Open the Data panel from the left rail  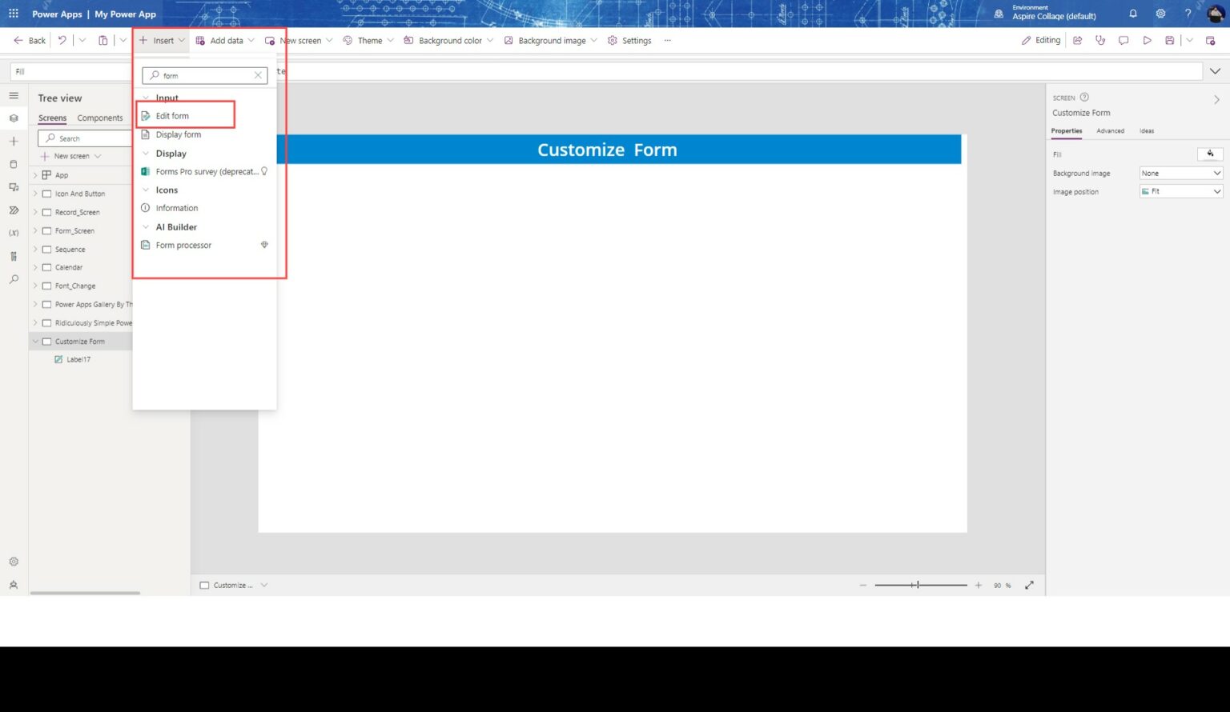coord(14,164)
